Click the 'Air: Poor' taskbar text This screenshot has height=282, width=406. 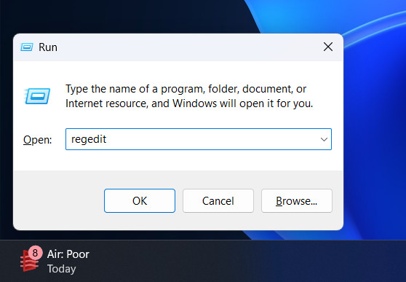tap(68, 254)
